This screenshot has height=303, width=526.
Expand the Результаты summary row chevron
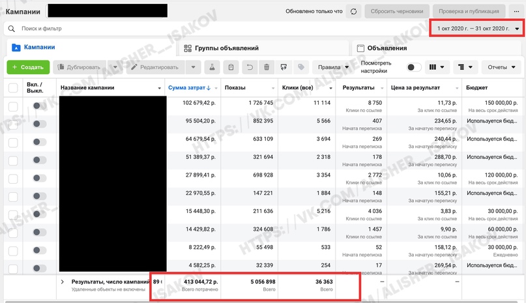coord(63,282)
